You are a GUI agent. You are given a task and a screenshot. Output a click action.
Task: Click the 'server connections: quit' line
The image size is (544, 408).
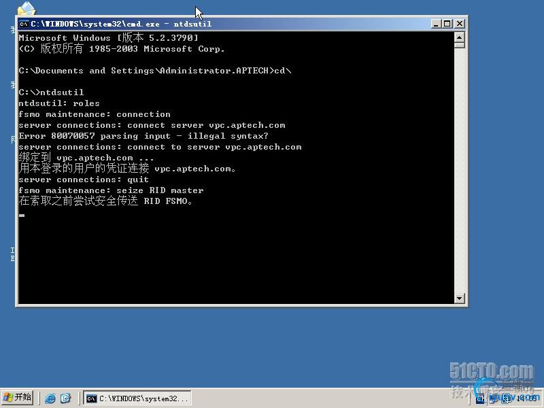pyautogui.click(x=84, y=180)
